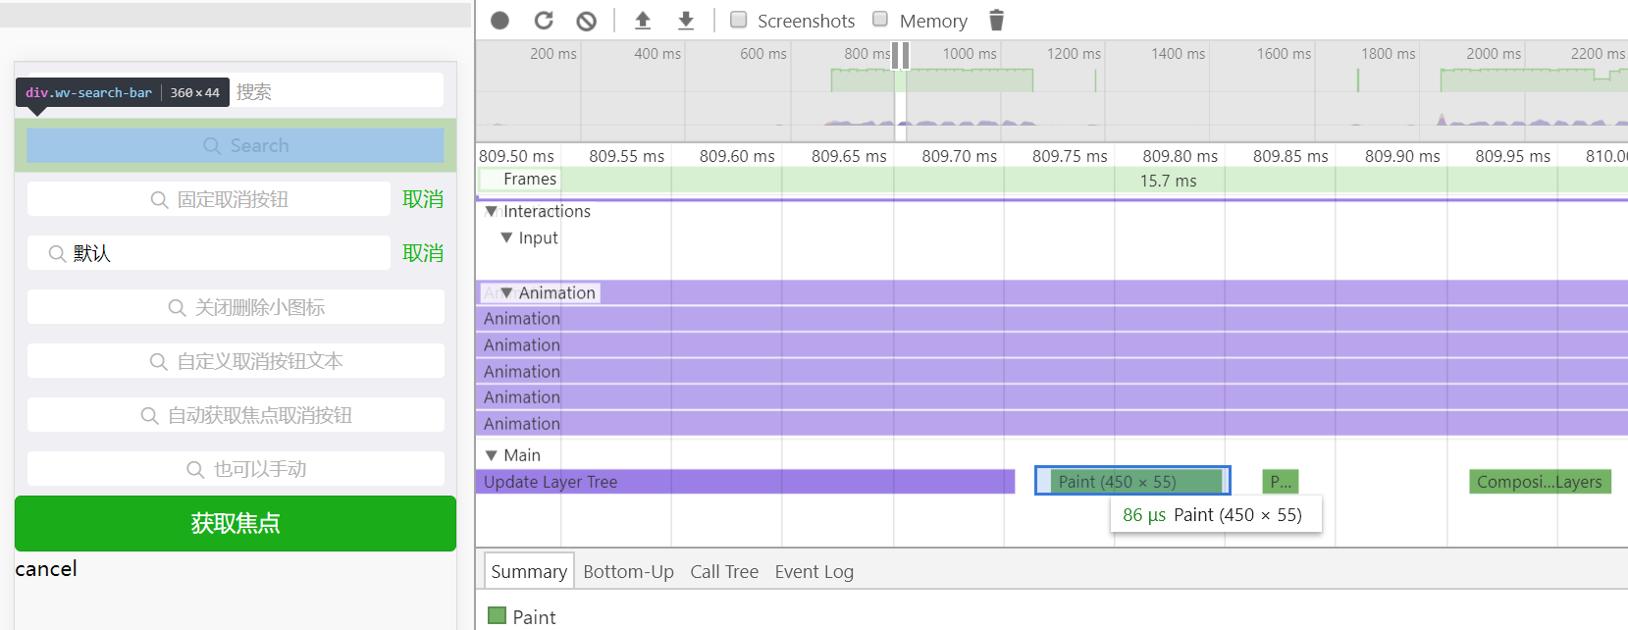Screen dimensions: 1628x630
Task: Click the 2000 ms overview tick label
Action: pos(1494,54)
